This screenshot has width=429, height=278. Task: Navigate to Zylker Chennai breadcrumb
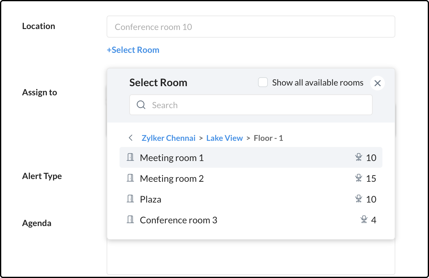(169, 138)
